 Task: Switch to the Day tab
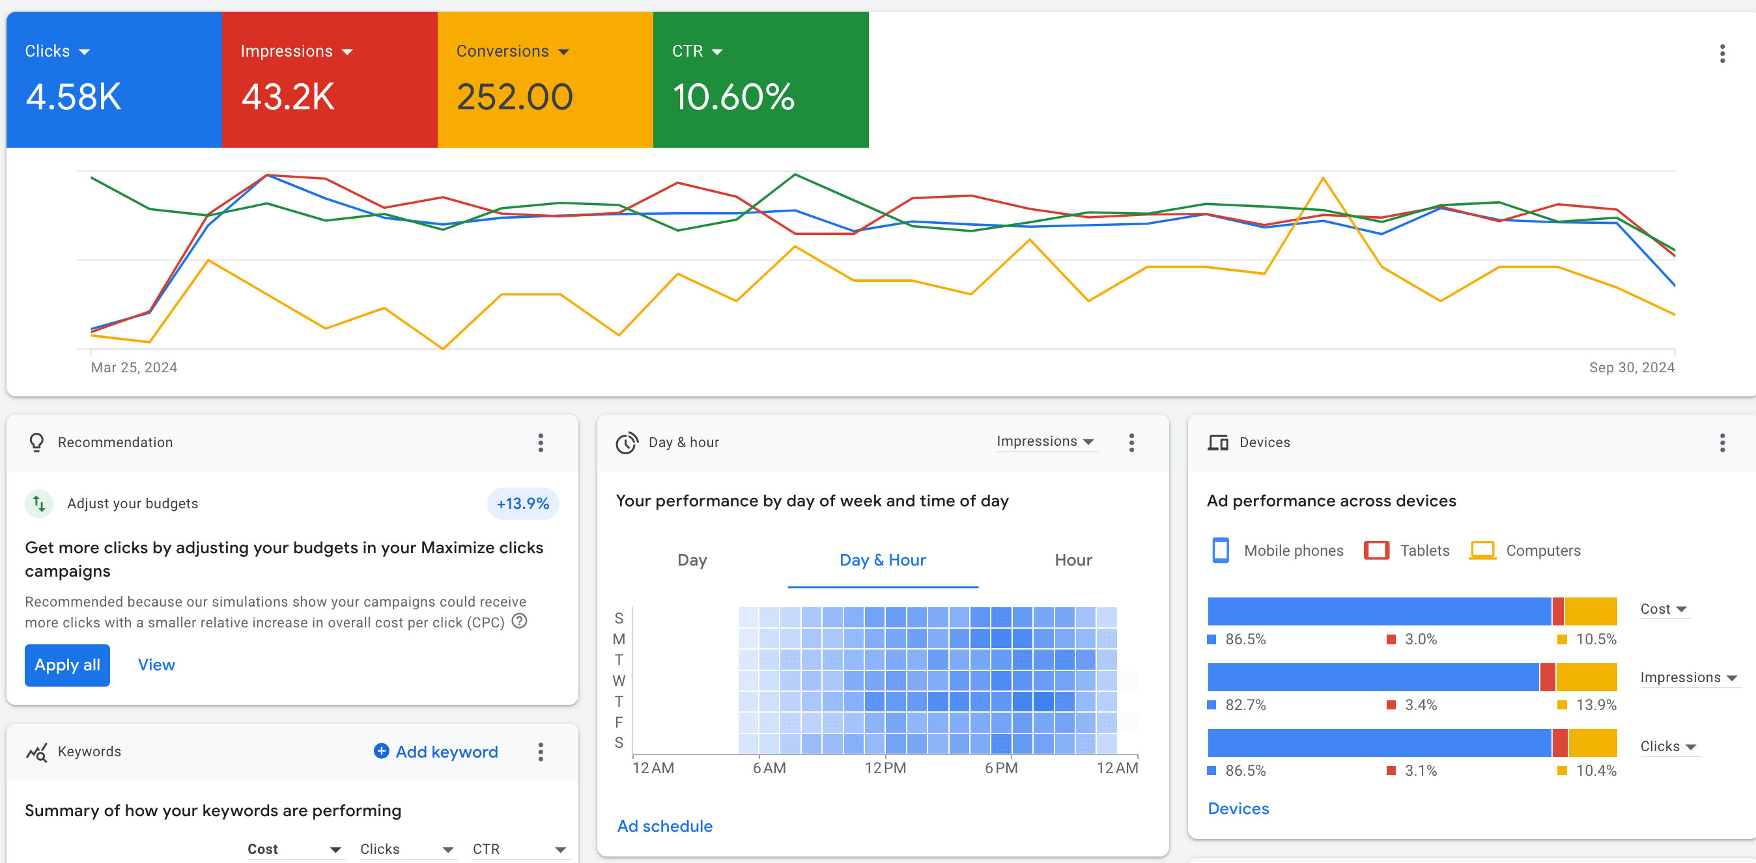pyautogui.click(x=692, y=560)
